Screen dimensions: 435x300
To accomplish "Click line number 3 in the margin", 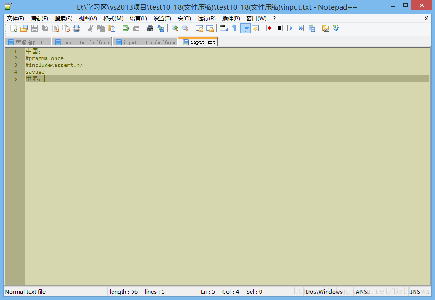I will coord(15,65).
